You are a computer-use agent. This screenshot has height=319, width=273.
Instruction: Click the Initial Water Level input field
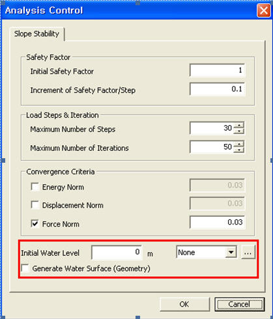pyautogui.click(x=117, y=253)
